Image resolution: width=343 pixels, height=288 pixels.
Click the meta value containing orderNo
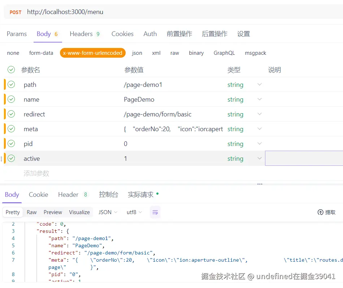(x=173, y=129)
